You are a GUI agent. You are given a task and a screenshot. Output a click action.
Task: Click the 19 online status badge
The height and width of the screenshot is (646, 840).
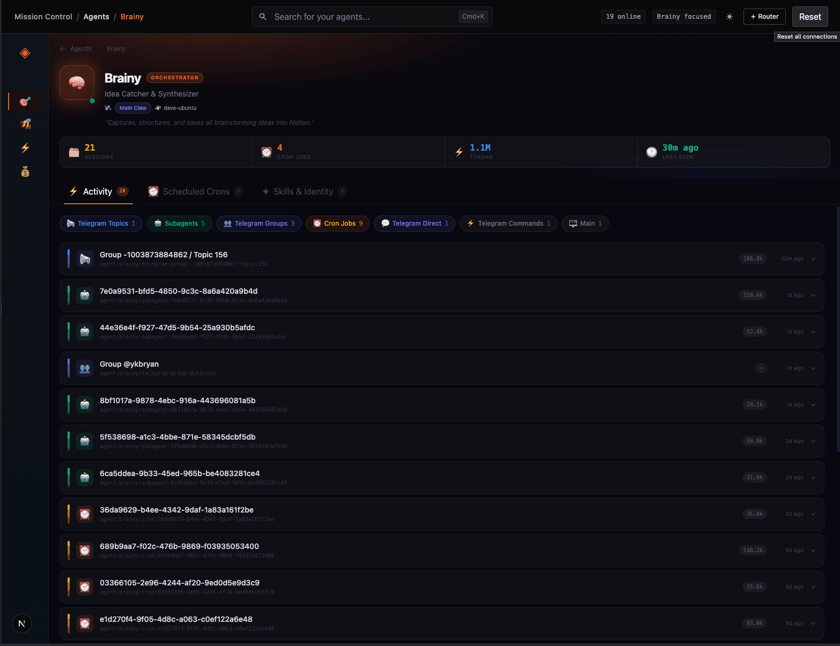click(x=623, y=17)
